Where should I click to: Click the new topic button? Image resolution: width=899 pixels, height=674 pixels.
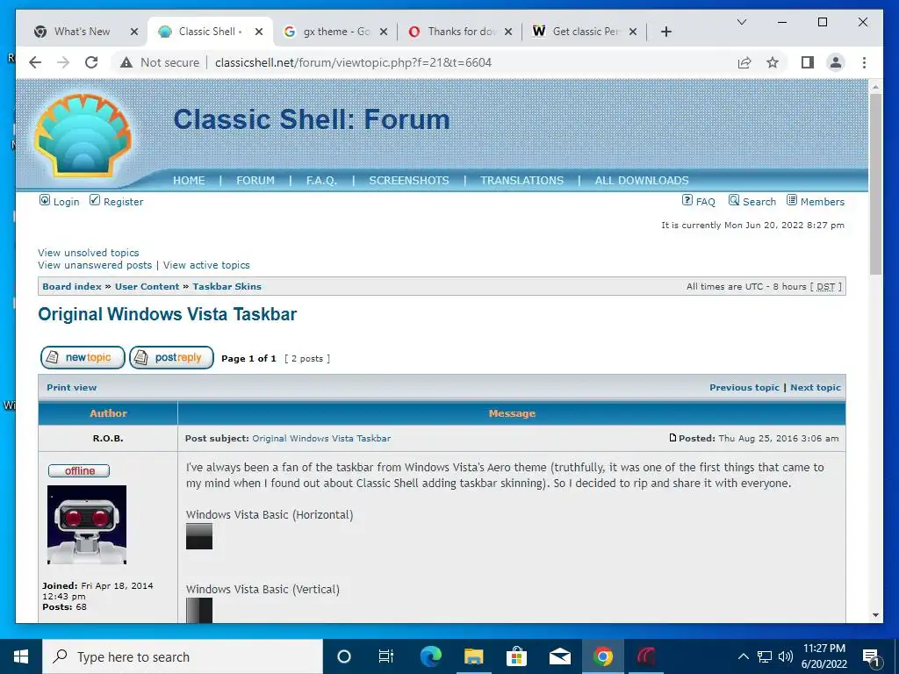pos(83,357)
